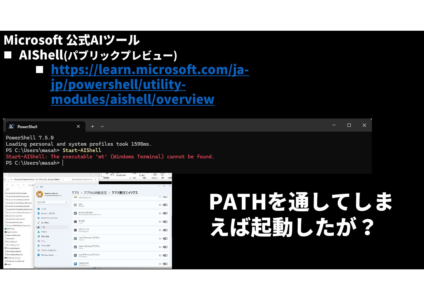Toggle the WinGet COM Server alias switch

coord(165,213)
